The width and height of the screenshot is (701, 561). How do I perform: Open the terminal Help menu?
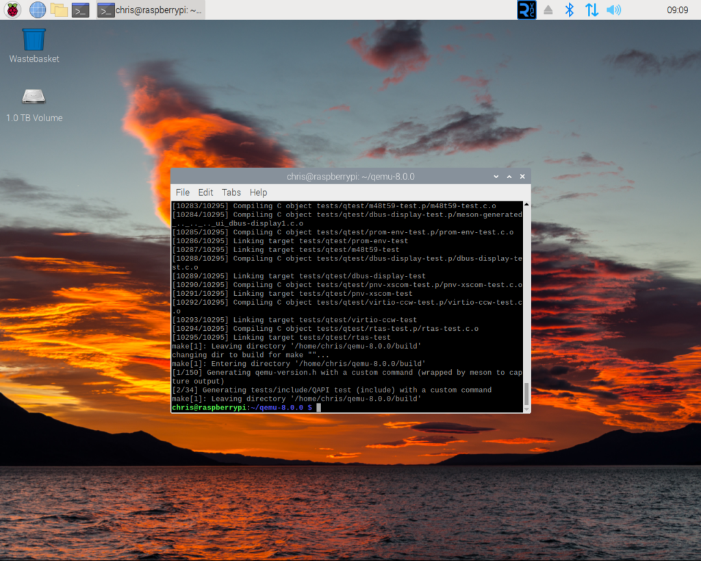click(x=258, y=192)
